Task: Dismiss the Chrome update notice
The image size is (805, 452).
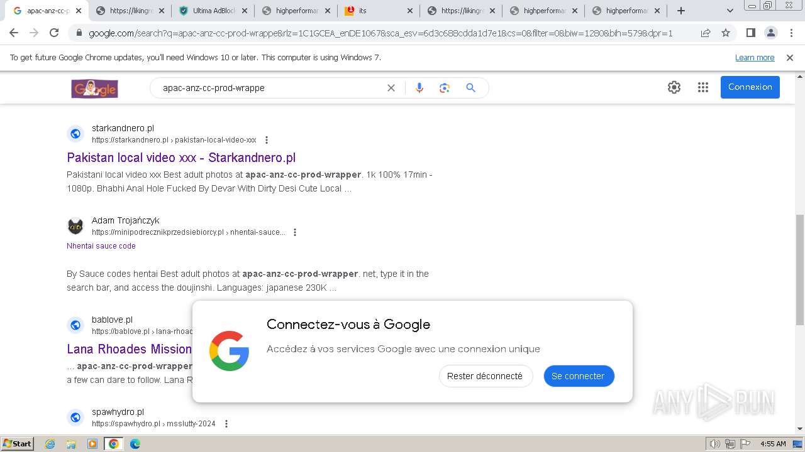Action: coord(790,58)
